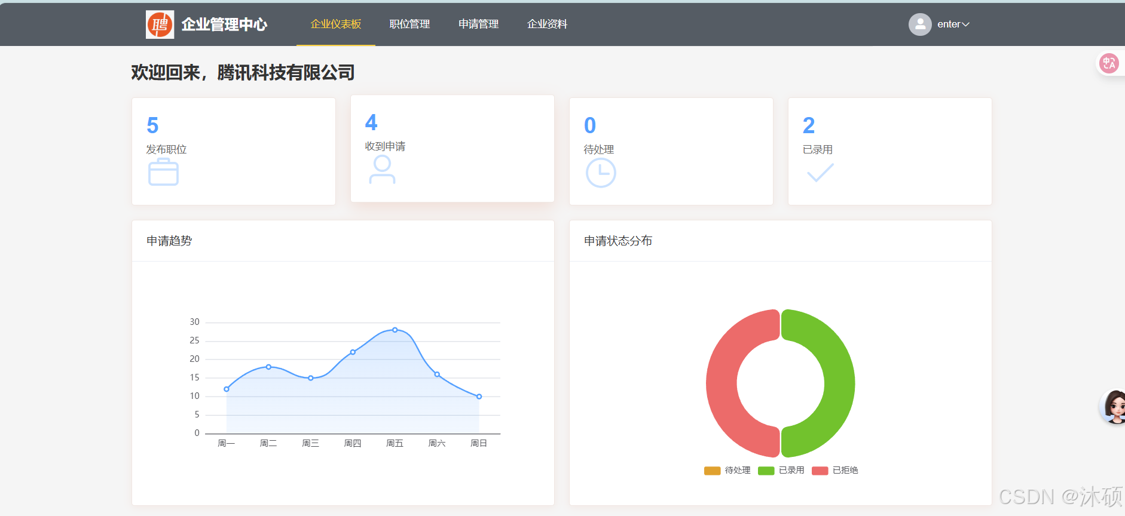Click the 周六 data point on trend chart

tap(437, 374)
